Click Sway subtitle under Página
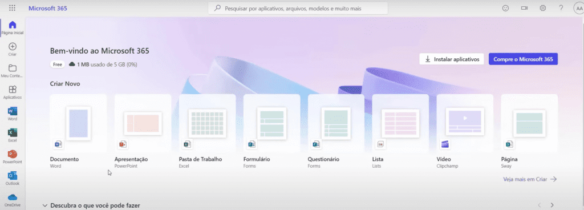The image size is (584, 210). (506, 166)
